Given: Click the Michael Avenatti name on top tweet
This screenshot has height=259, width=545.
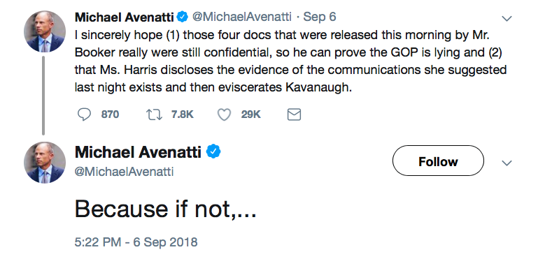Looking at the screenshot, I should coord(125,17).
